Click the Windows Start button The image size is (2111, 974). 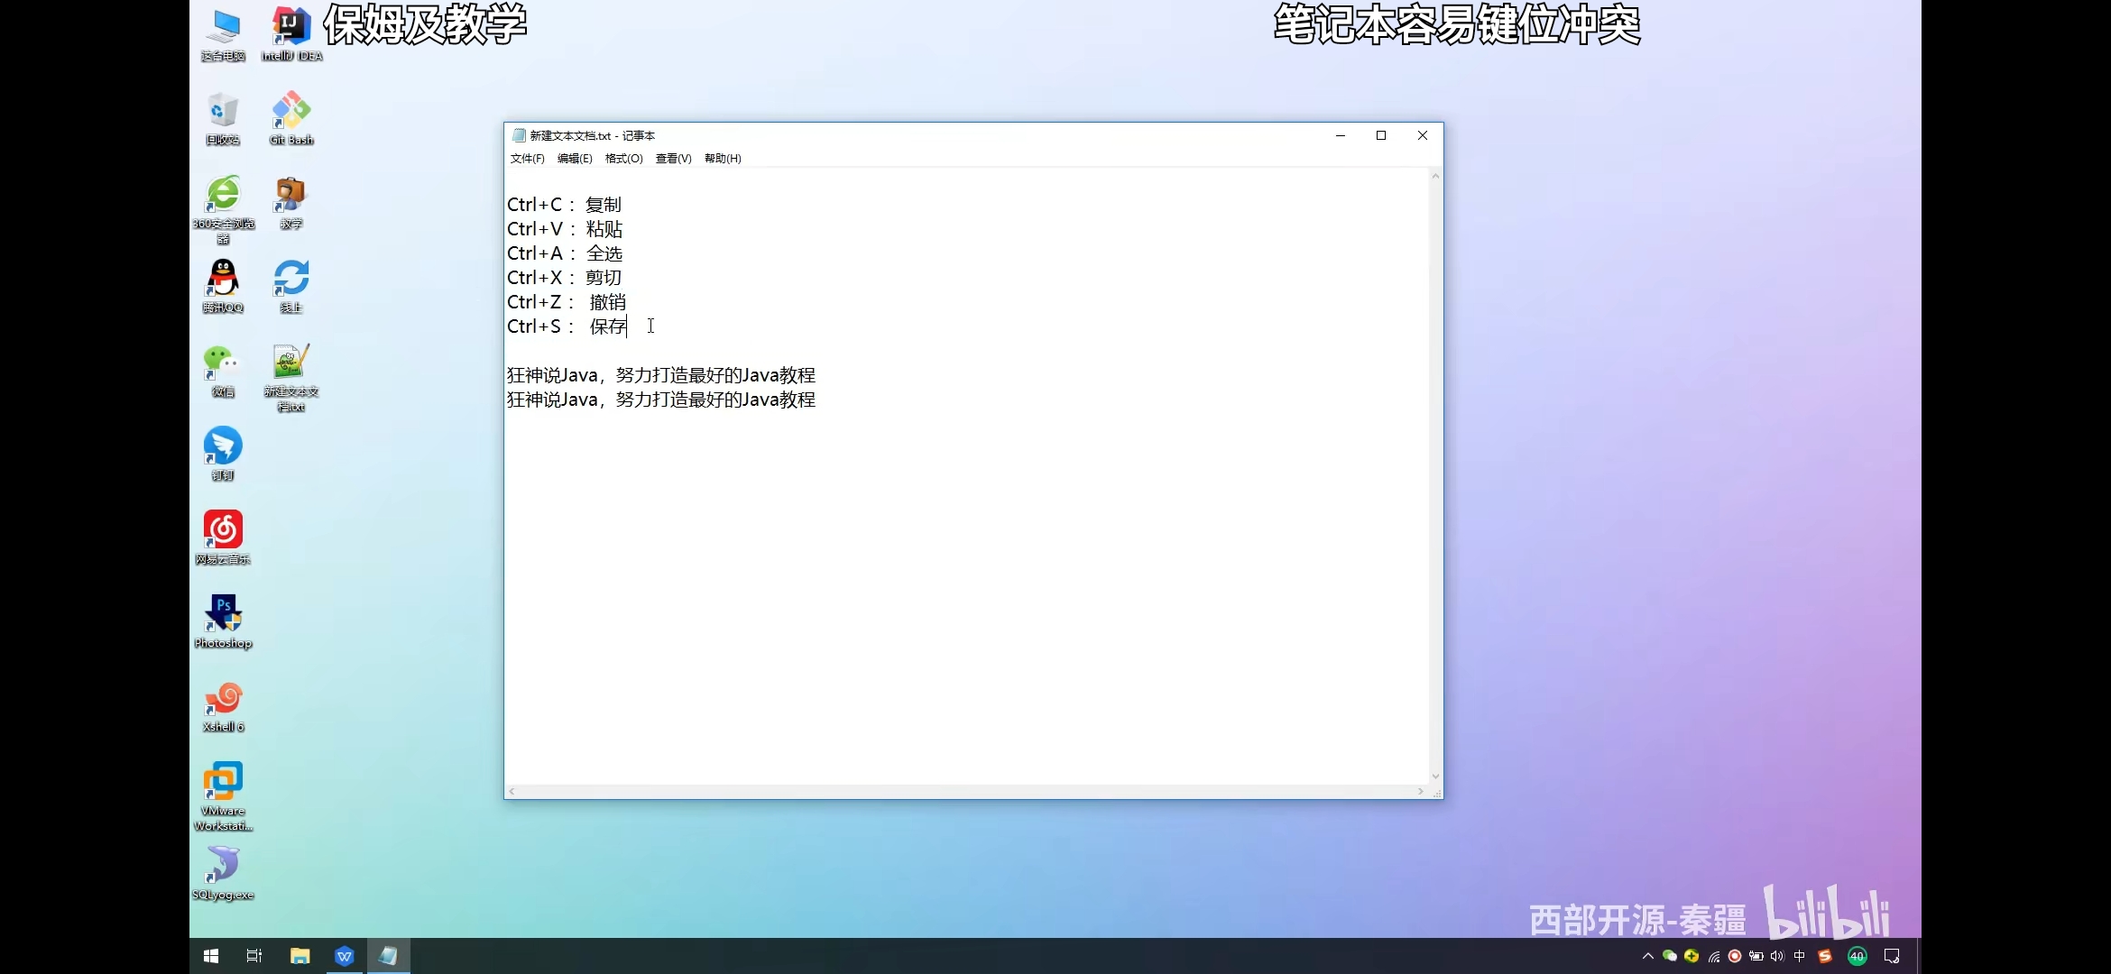(211, 956)
